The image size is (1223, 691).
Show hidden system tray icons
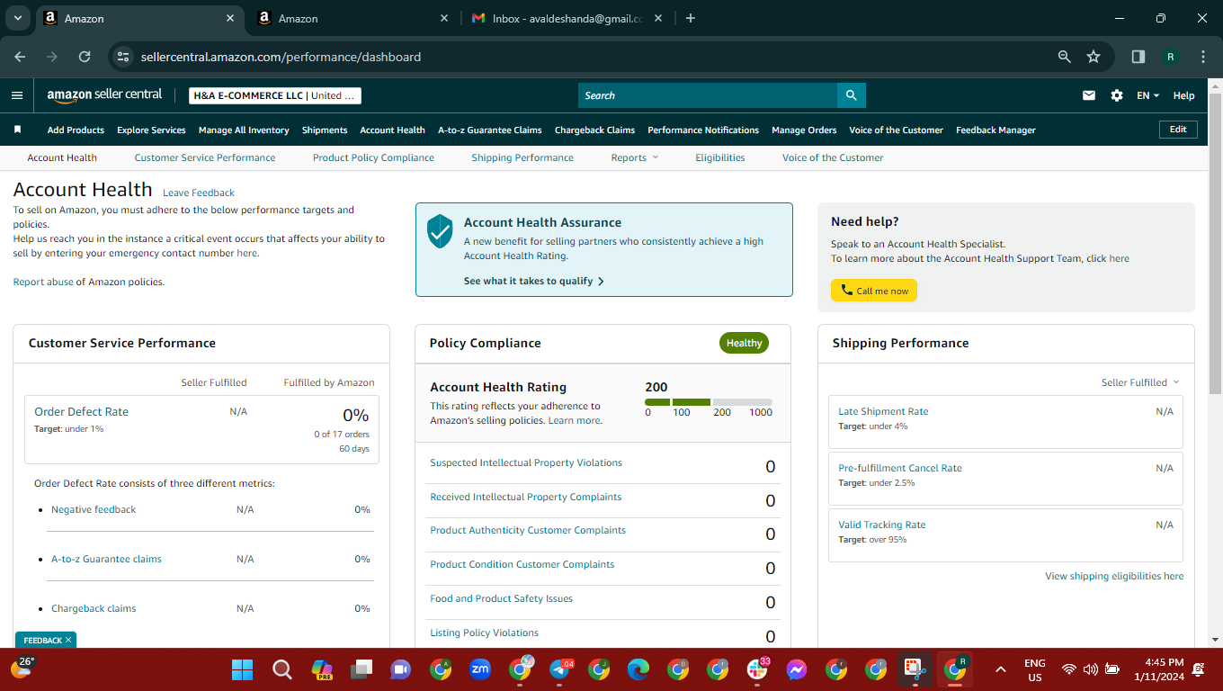pyautogui.click(x=1000, y=669)
